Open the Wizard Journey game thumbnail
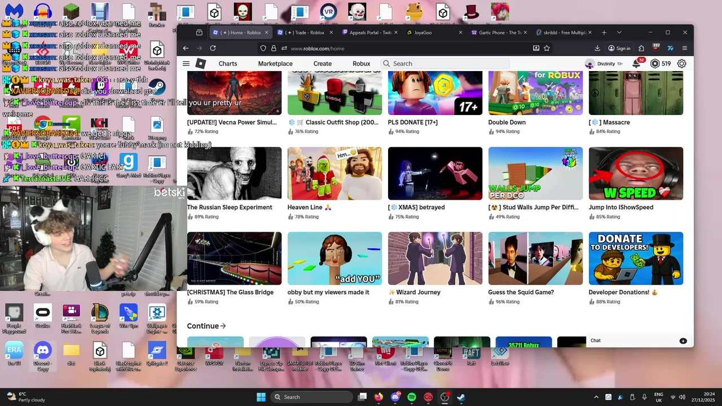Viewport: 722px width, 406px height. pyautogui.click(x=435, y=258)
